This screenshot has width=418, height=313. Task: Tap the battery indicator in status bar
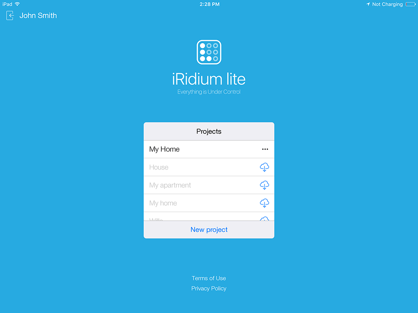[x=411, y=4]
